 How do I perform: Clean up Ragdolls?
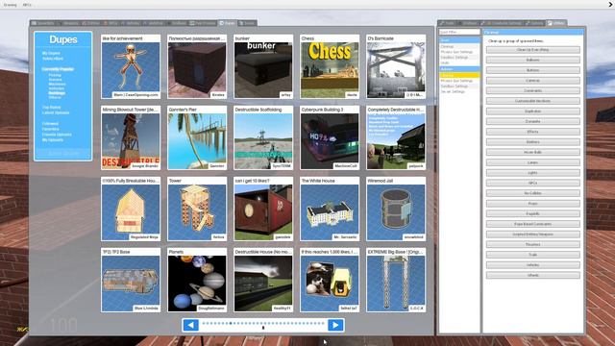(x=533, y=213)
